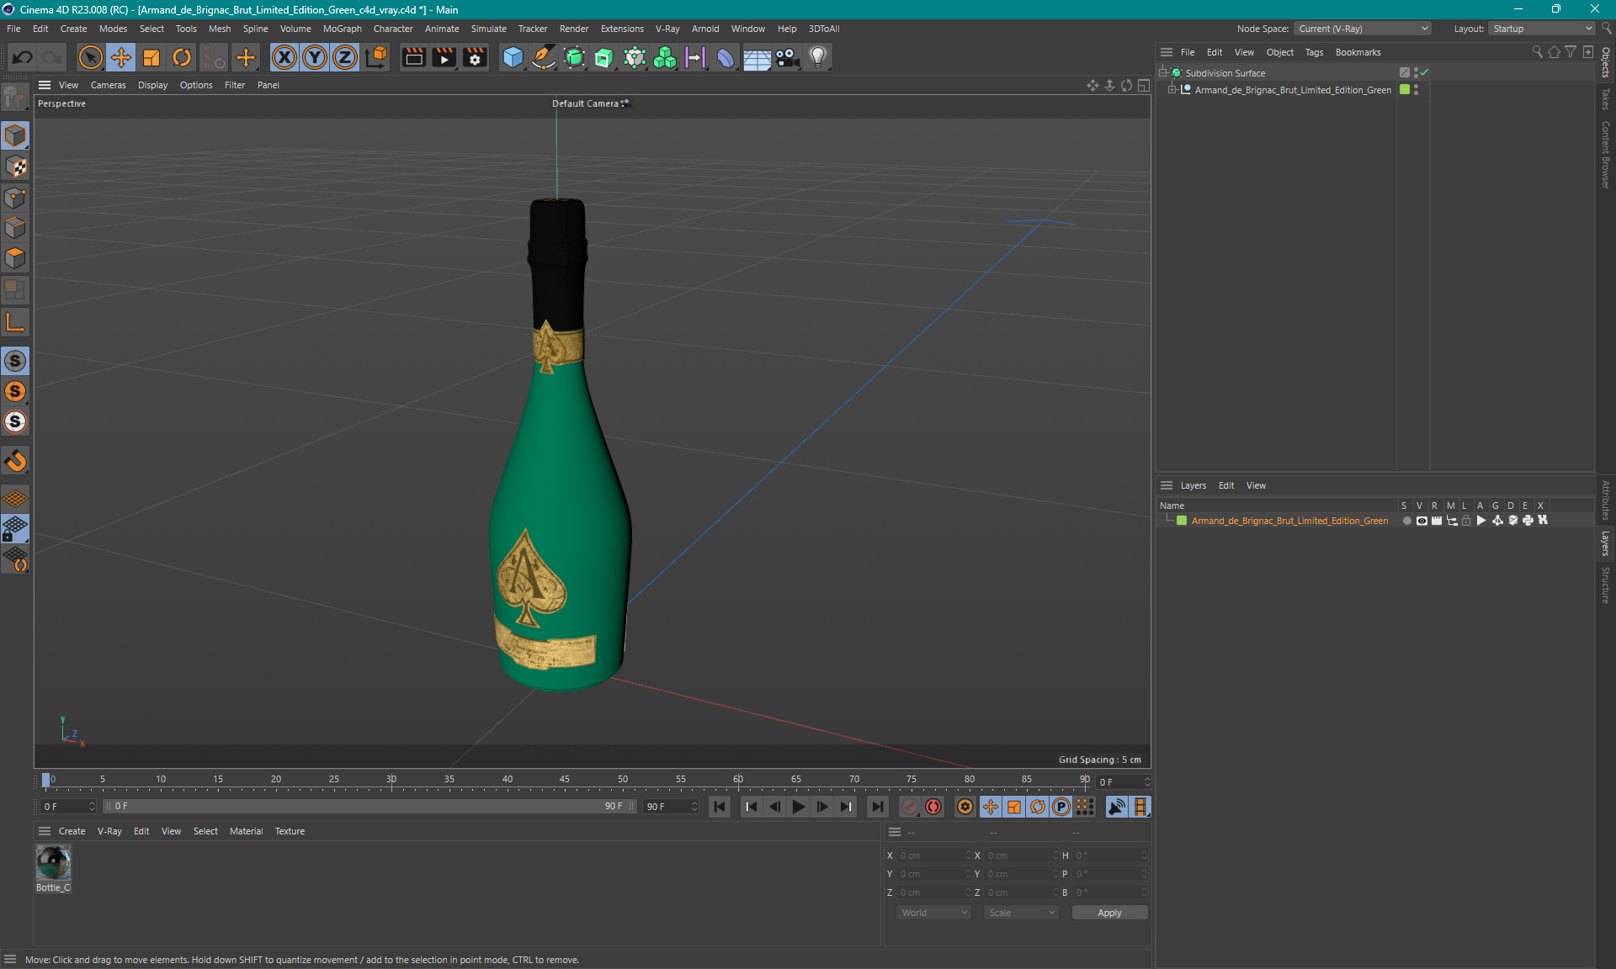This screenshot has height=969, width=1616.
Task: Toggle Z axis lock
Action: click(345, 57)
